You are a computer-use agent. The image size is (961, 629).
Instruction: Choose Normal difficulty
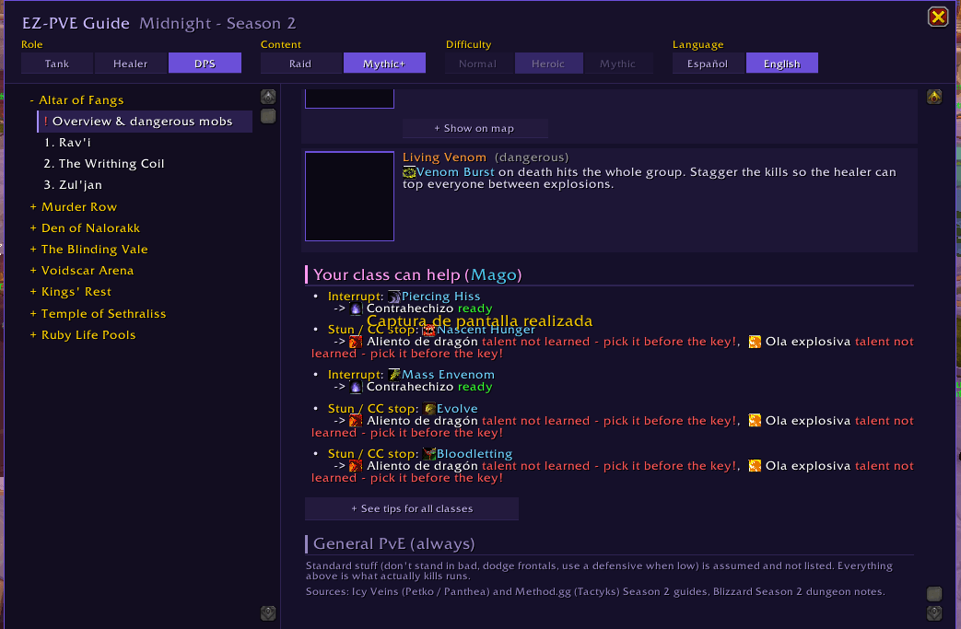pyautogui.click(x=478, y=64)
